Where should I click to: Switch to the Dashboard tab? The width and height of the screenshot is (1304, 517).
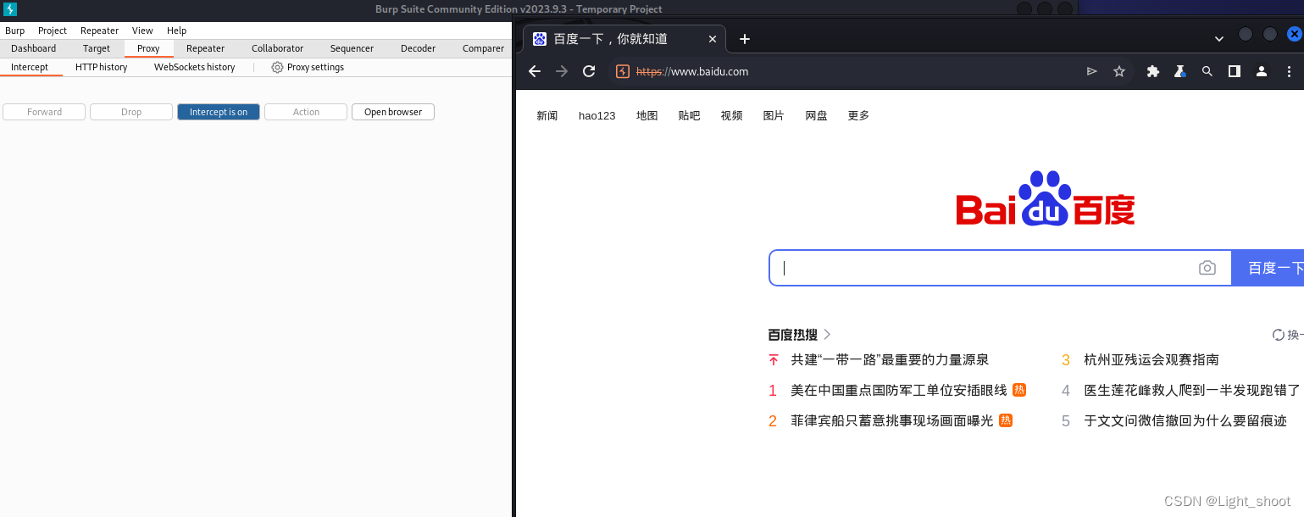[x=34, y=48]
